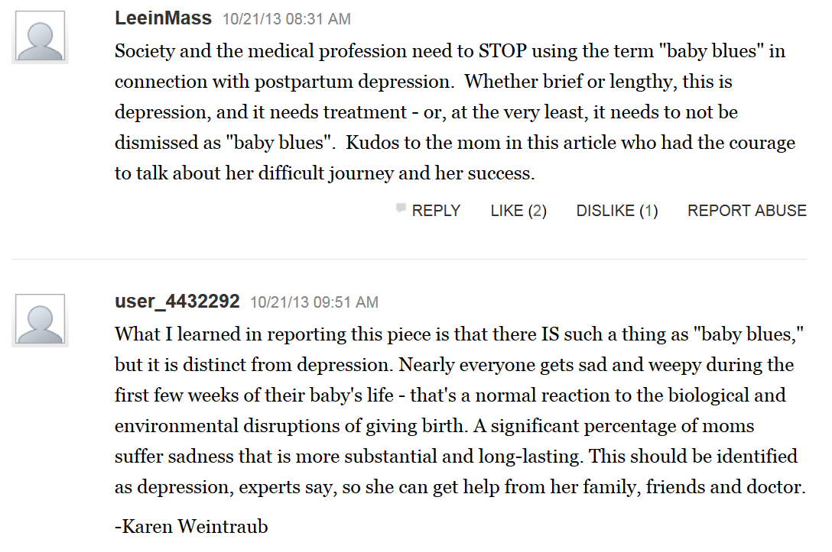Open the user_4432292 username profile link
The height and width of the screenshot is (552, 832).
click(x=177, y=302)
